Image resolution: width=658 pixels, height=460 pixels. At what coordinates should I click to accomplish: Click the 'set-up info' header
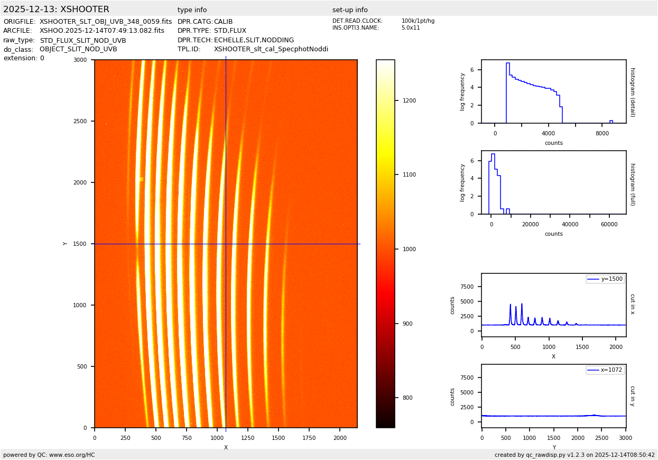(350, 10)
